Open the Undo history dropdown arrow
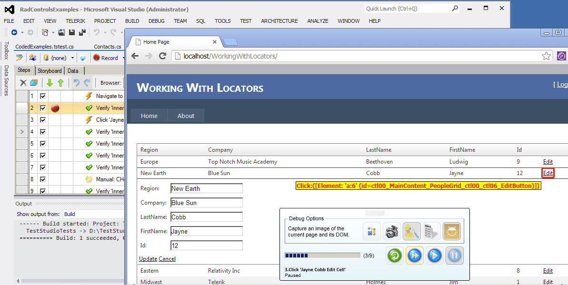The width and height of the screenshot is (568, 285). (x=104, y=33)
